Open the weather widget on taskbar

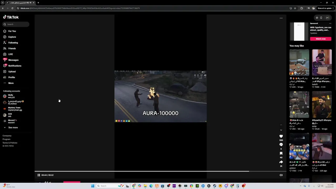click(9, 186)
